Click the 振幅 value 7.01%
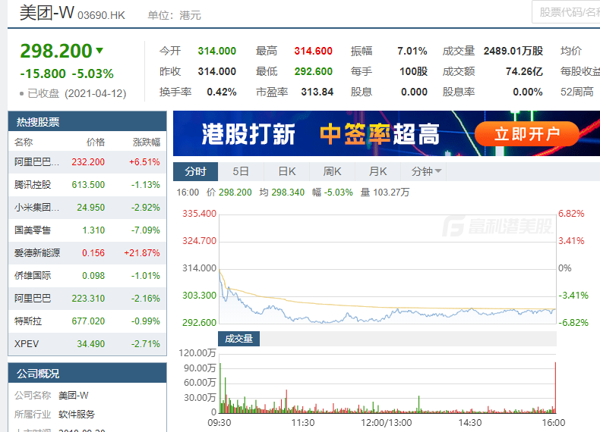This screenshot has width=600, height=432. tap(412, 51)
